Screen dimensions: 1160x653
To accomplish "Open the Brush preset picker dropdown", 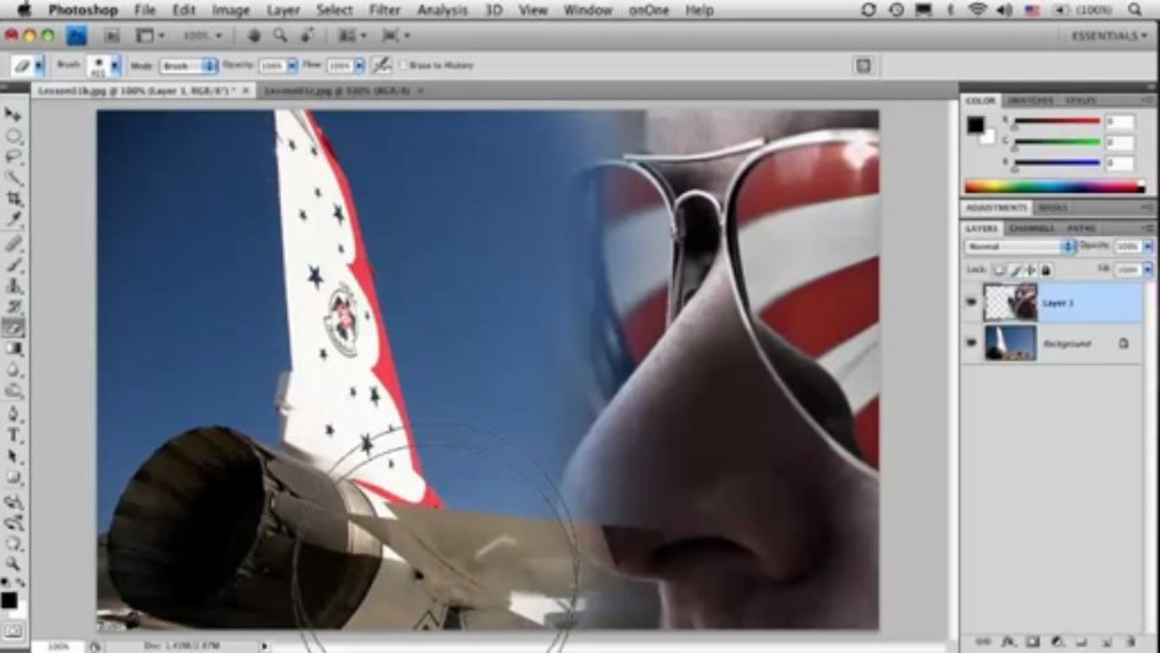I will click(x=114, y=65).
